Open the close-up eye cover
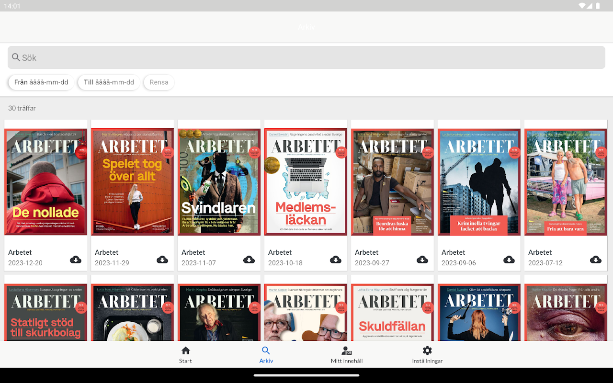Image resolution: width=613 pixels, height=383 pixels. [566, 312]
